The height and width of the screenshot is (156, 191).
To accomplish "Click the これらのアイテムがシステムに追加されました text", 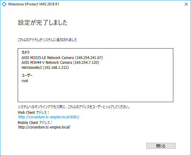I will (x=47, y=40).
